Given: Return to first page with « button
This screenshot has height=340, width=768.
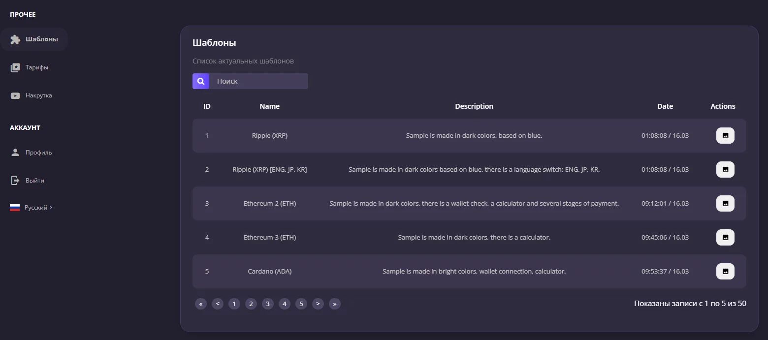Looking at the screenshot, I should click(x=200, y=304).
